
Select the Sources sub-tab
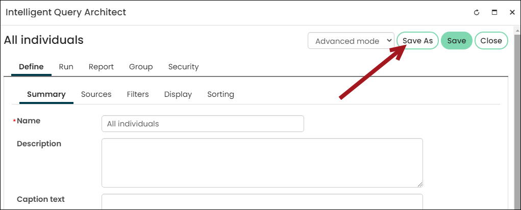pyautogui.click(x=96, y=94)
